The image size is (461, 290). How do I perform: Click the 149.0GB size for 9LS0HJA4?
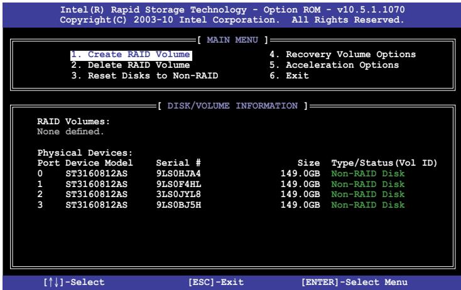tap(300, 174)
